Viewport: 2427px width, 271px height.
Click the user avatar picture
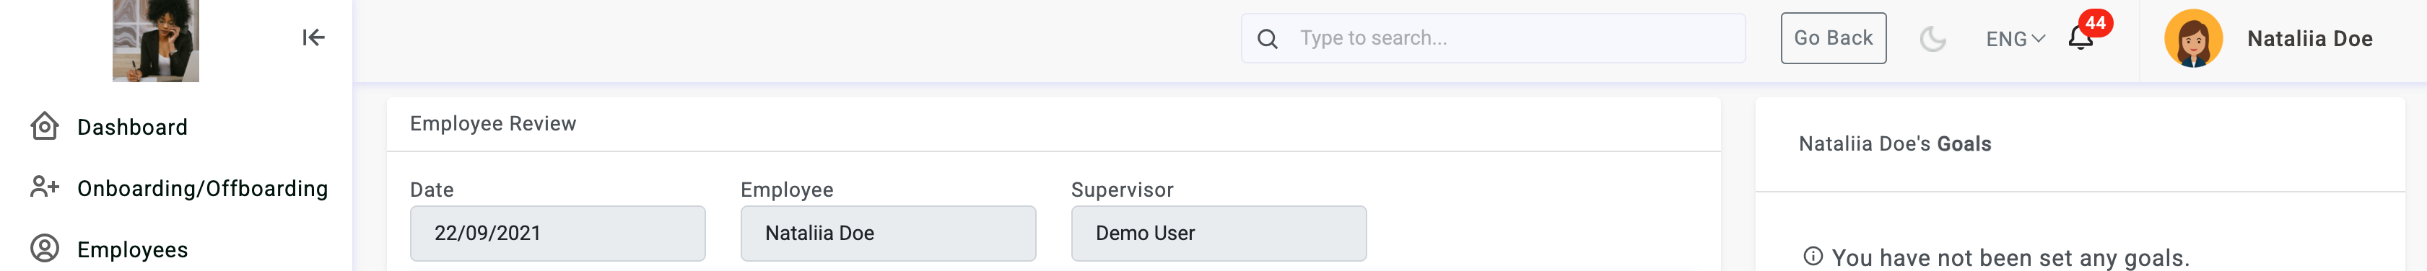pos(2193,39)
